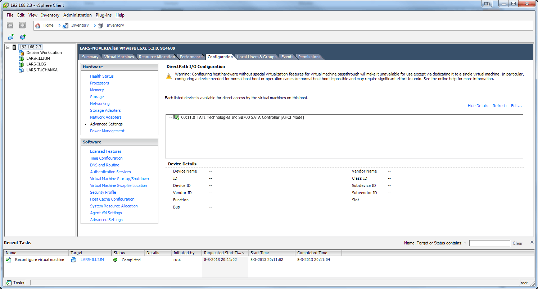
Task: Click the SATA controller device icon
Action: pos(176,117)
